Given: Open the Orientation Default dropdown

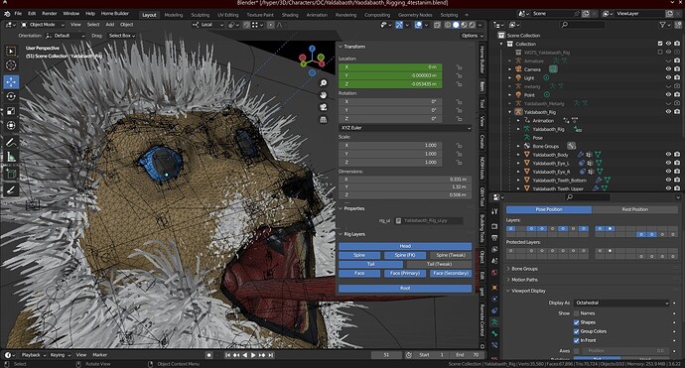Looking at the screenshot, I should (65, 36).
